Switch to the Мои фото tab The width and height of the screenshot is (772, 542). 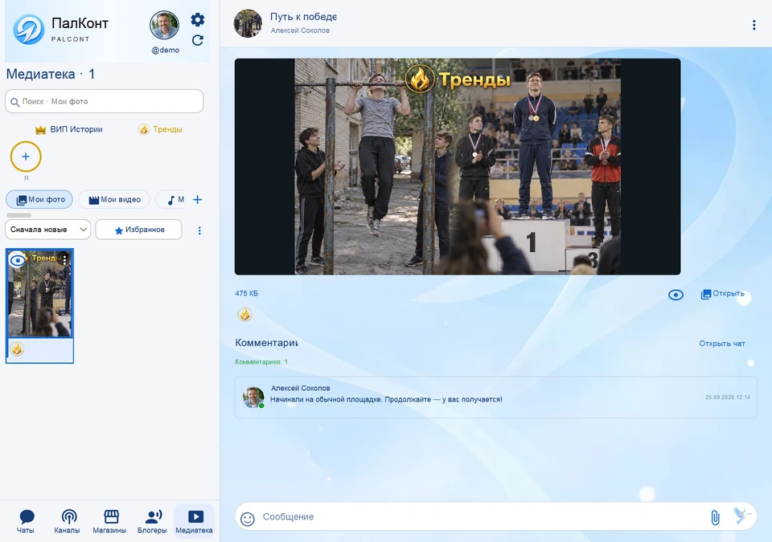(39, 200)
